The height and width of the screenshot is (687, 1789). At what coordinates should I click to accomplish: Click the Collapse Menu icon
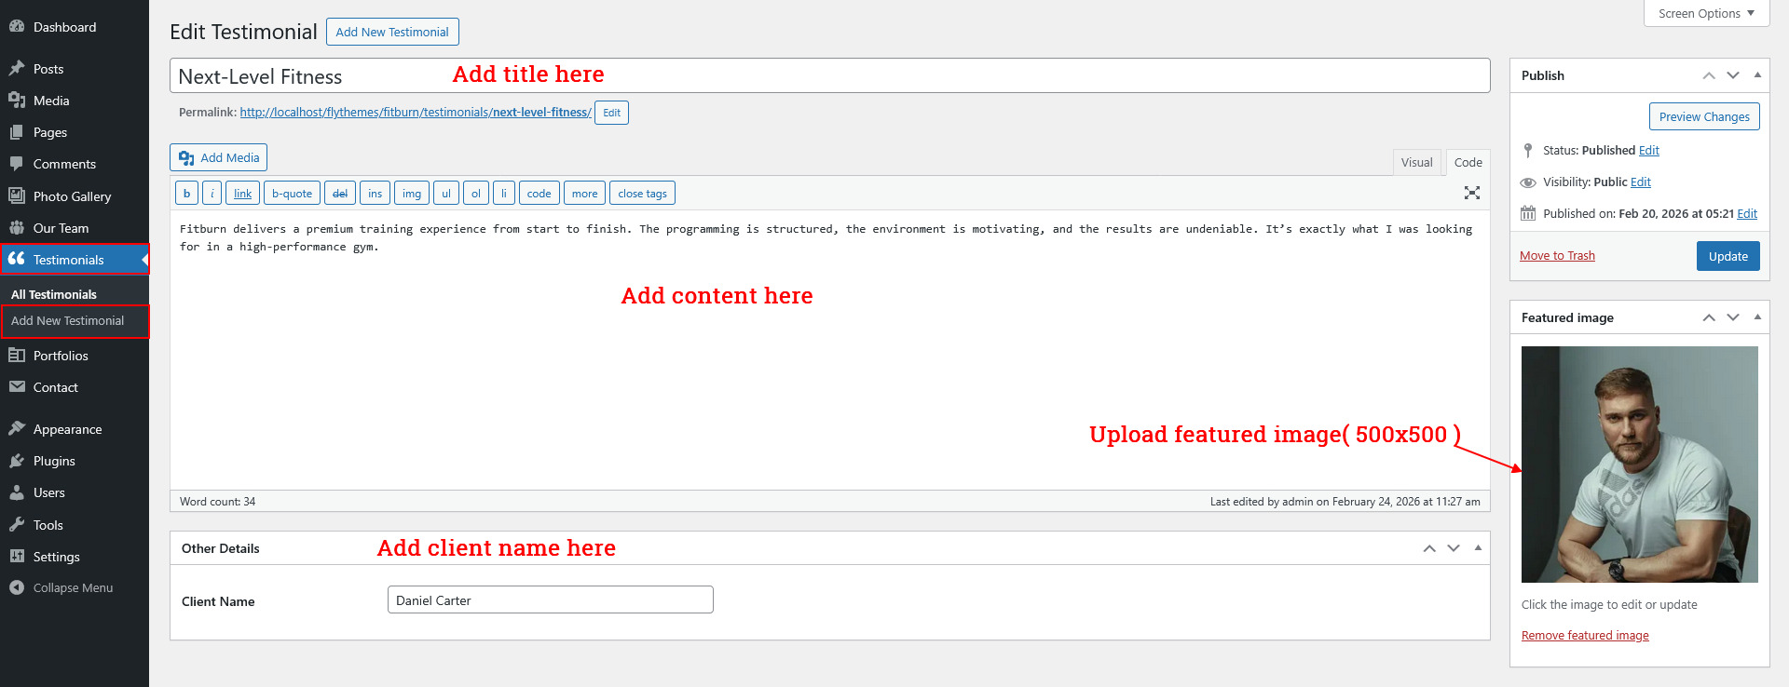[x=17, y=587]
